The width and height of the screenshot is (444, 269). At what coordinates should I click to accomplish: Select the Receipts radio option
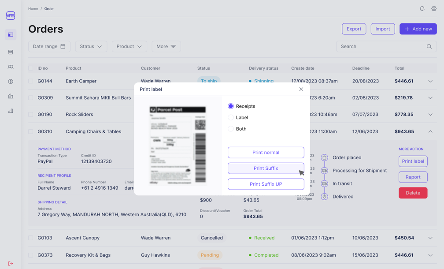click(231, 106)
